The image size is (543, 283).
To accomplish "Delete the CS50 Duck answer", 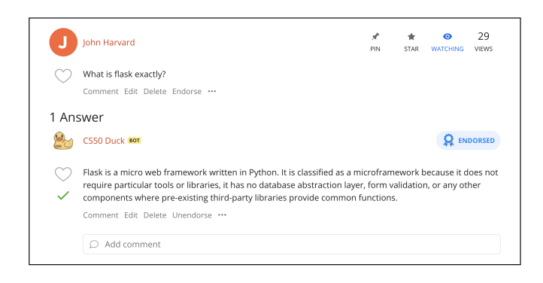I will click(155, 215).
